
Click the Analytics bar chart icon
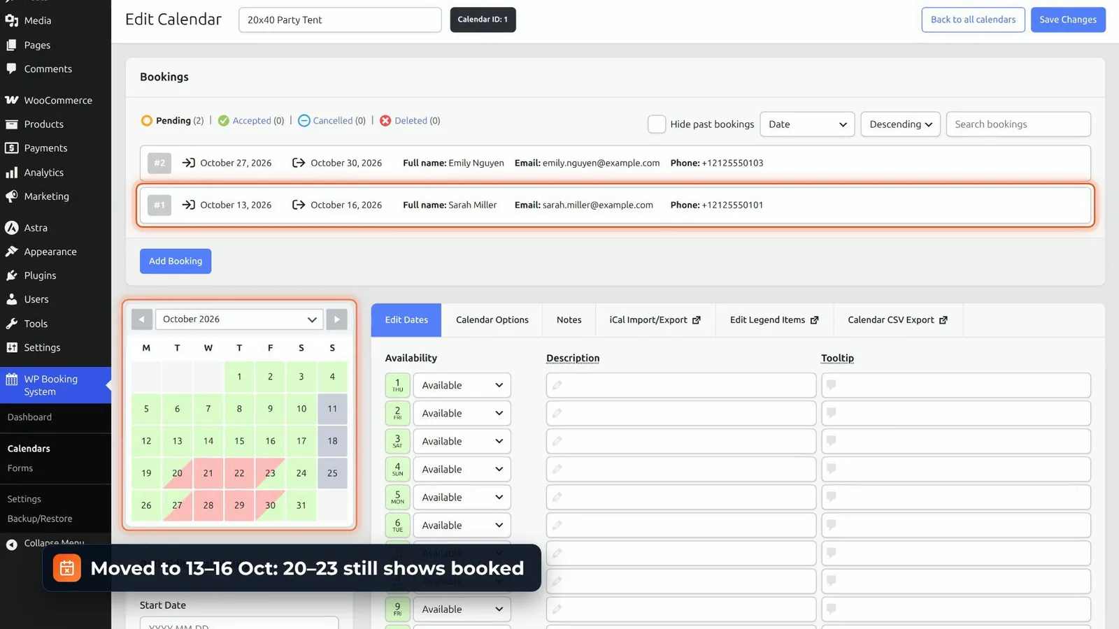[x=12, y=172]
